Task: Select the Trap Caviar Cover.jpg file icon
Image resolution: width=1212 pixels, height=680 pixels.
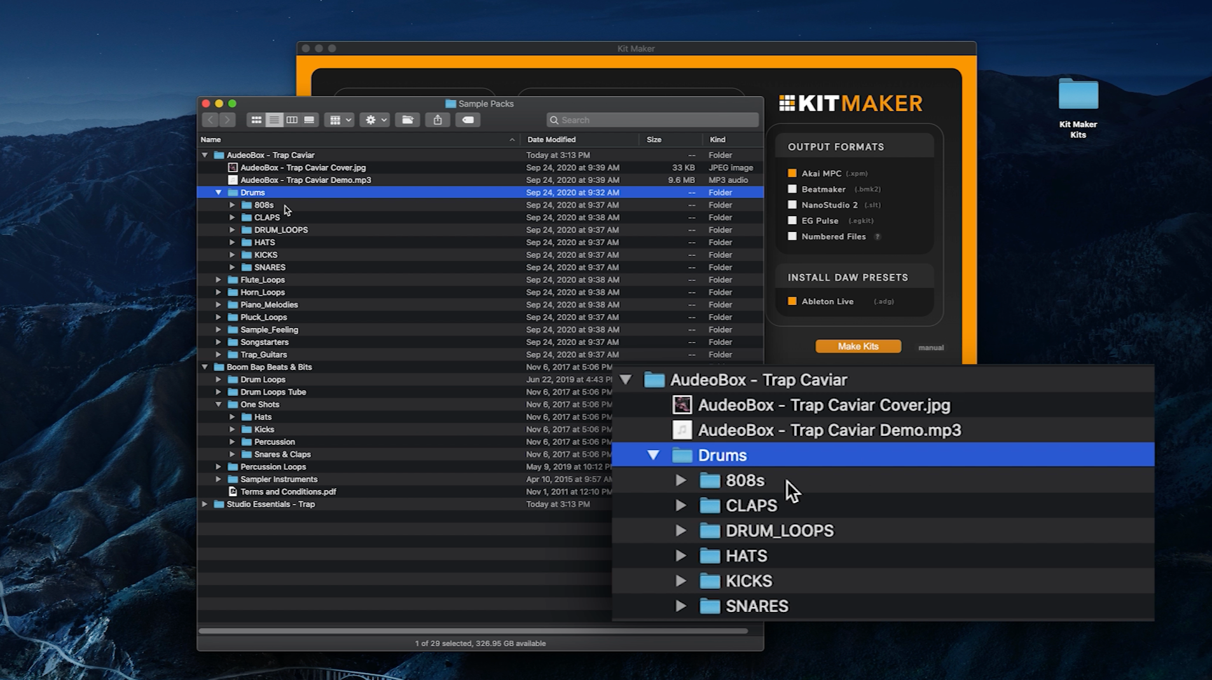Action: 233,168
